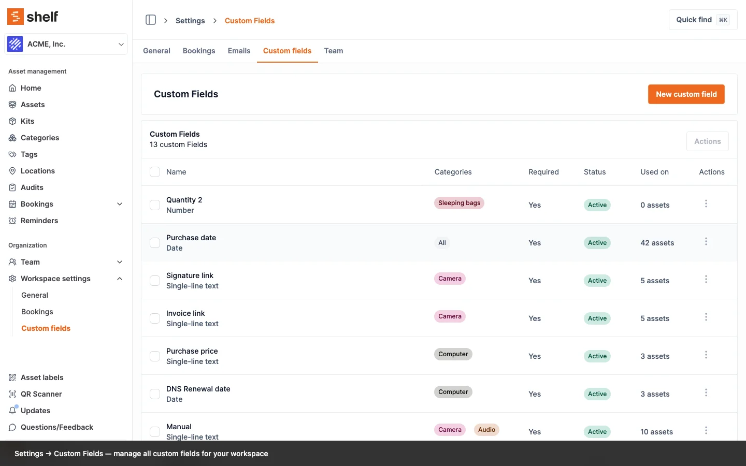Viewport: 746px width, 466px height.
Task: Check the Purchase date row checkbox
Action: click(x=155, y=243)
